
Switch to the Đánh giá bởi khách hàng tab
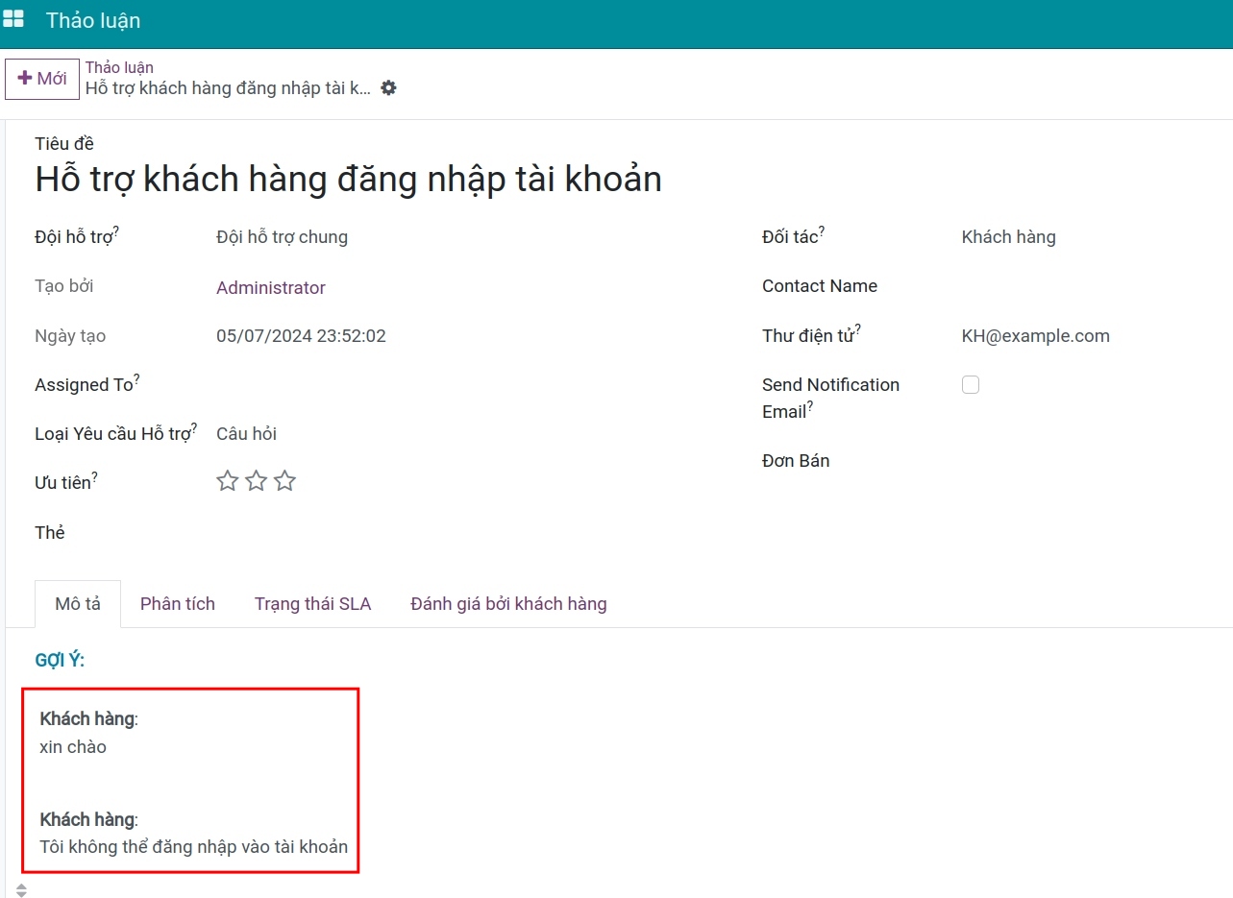[x=508, y=604]
